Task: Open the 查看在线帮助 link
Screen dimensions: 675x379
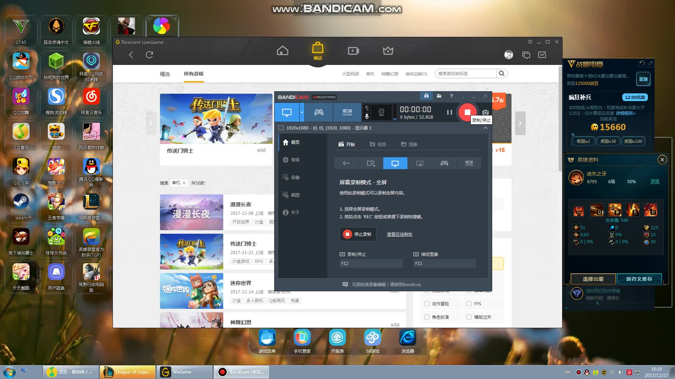Action: click(x=400, y=234)
